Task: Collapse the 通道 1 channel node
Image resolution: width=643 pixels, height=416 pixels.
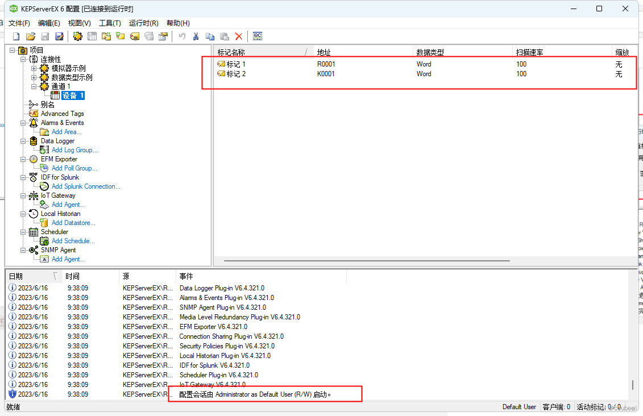Action: pyautogui.click(x=34, y=86)
